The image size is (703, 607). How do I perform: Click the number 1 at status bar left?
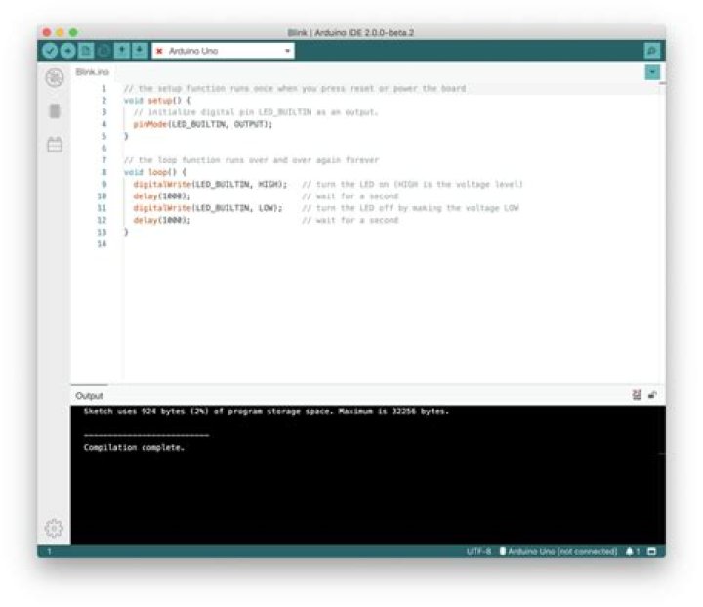(x=50, y=552)
